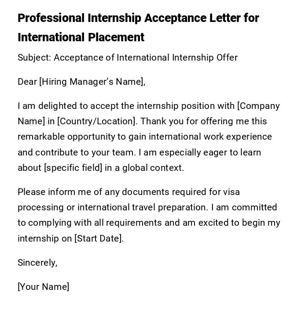Select the "[Hiring Manager's Name]" placeholder
This screenshot has height=314, width=308.
[92, 82]
